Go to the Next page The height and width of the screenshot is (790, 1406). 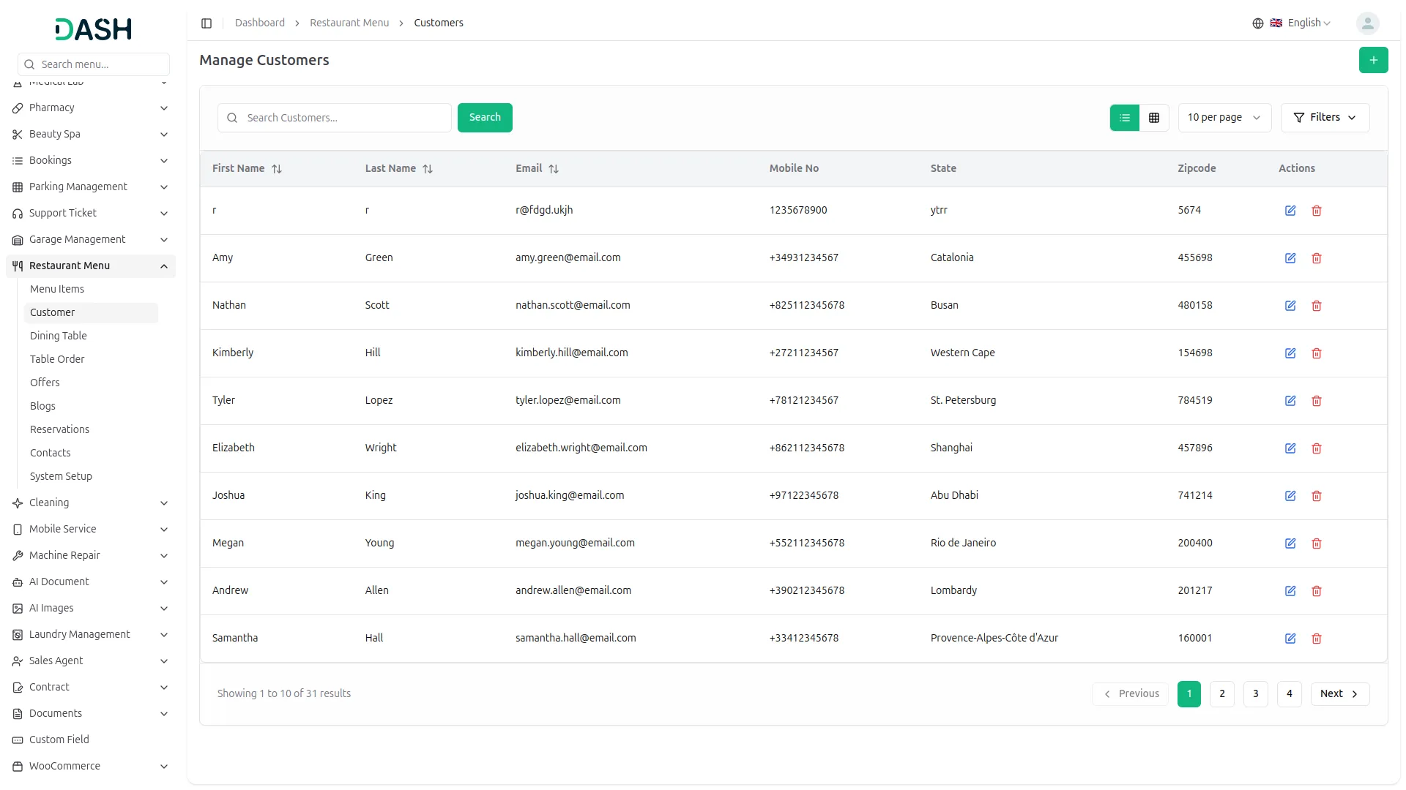1339,694
